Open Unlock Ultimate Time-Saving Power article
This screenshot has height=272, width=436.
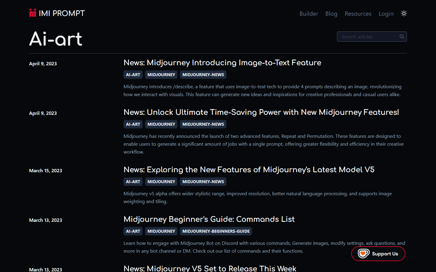(261, 112)
